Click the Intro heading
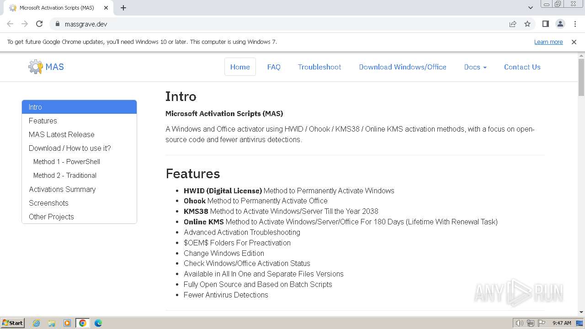This screenshot has width=585, height=329. click(181, 96)
